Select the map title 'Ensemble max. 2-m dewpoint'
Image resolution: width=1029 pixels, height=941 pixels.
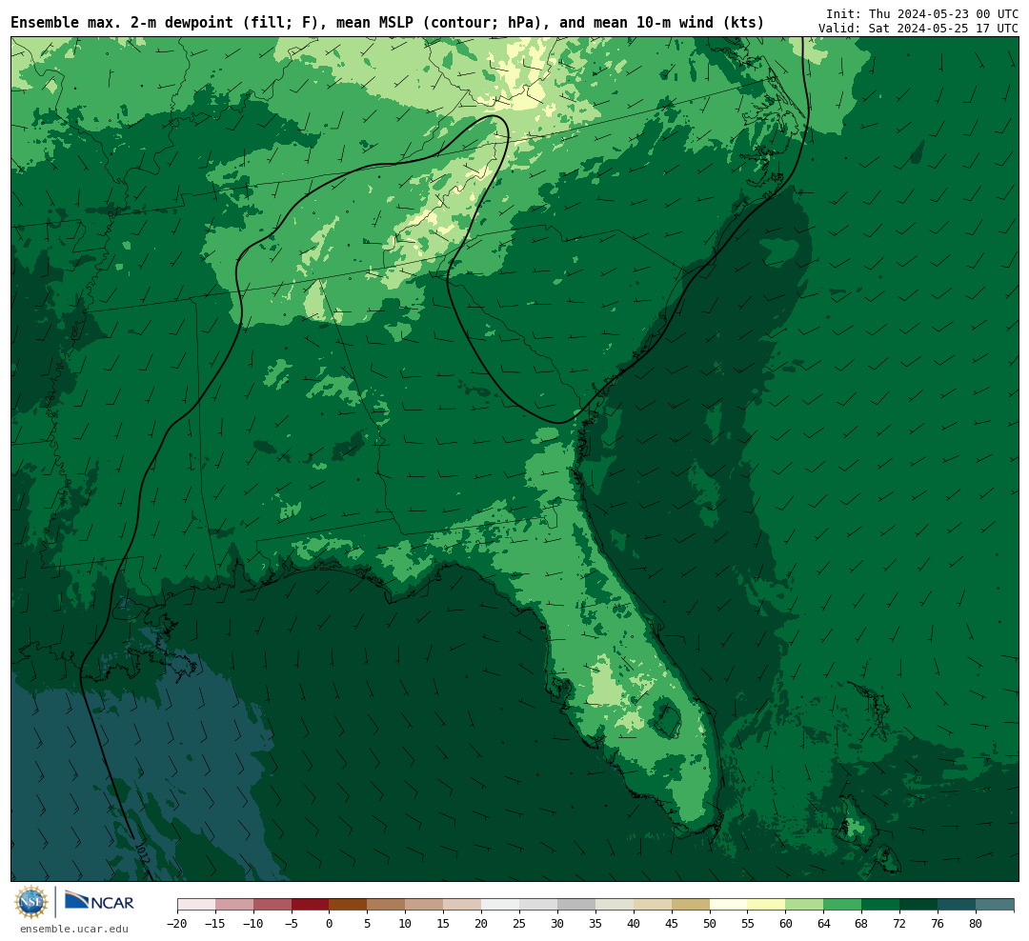122,22
